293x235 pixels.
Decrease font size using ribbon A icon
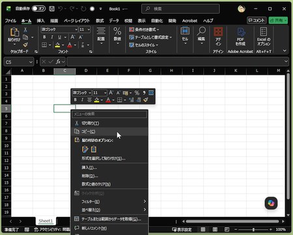(81, 37)
